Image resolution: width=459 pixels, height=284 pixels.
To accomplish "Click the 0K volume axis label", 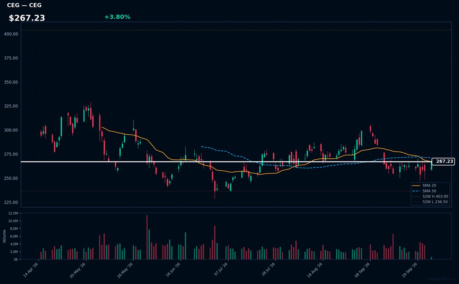I will pyautogui.click(x=16, y=260).
